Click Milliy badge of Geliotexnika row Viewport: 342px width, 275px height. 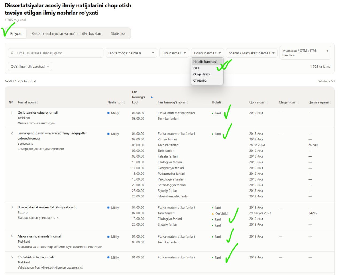(x=113, y=113)
